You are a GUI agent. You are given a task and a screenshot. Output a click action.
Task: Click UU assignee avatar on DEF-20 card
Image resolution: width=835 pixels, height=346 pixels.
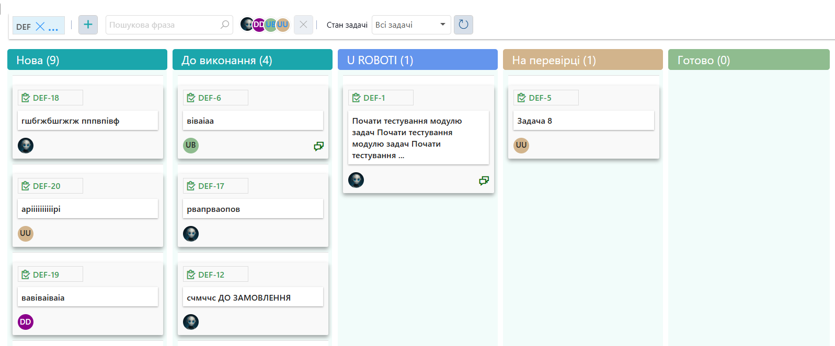[26, 234]
